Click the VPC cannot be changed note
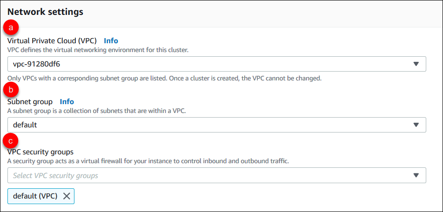443x212 pixels. click(164, 78)
